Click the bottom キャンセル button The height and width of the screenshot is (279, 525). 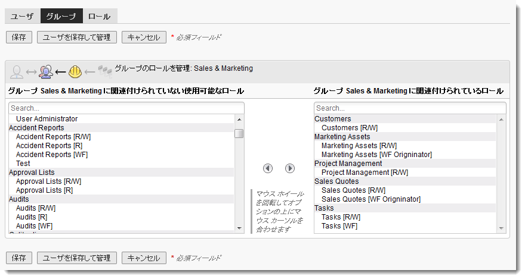[144, 258]
